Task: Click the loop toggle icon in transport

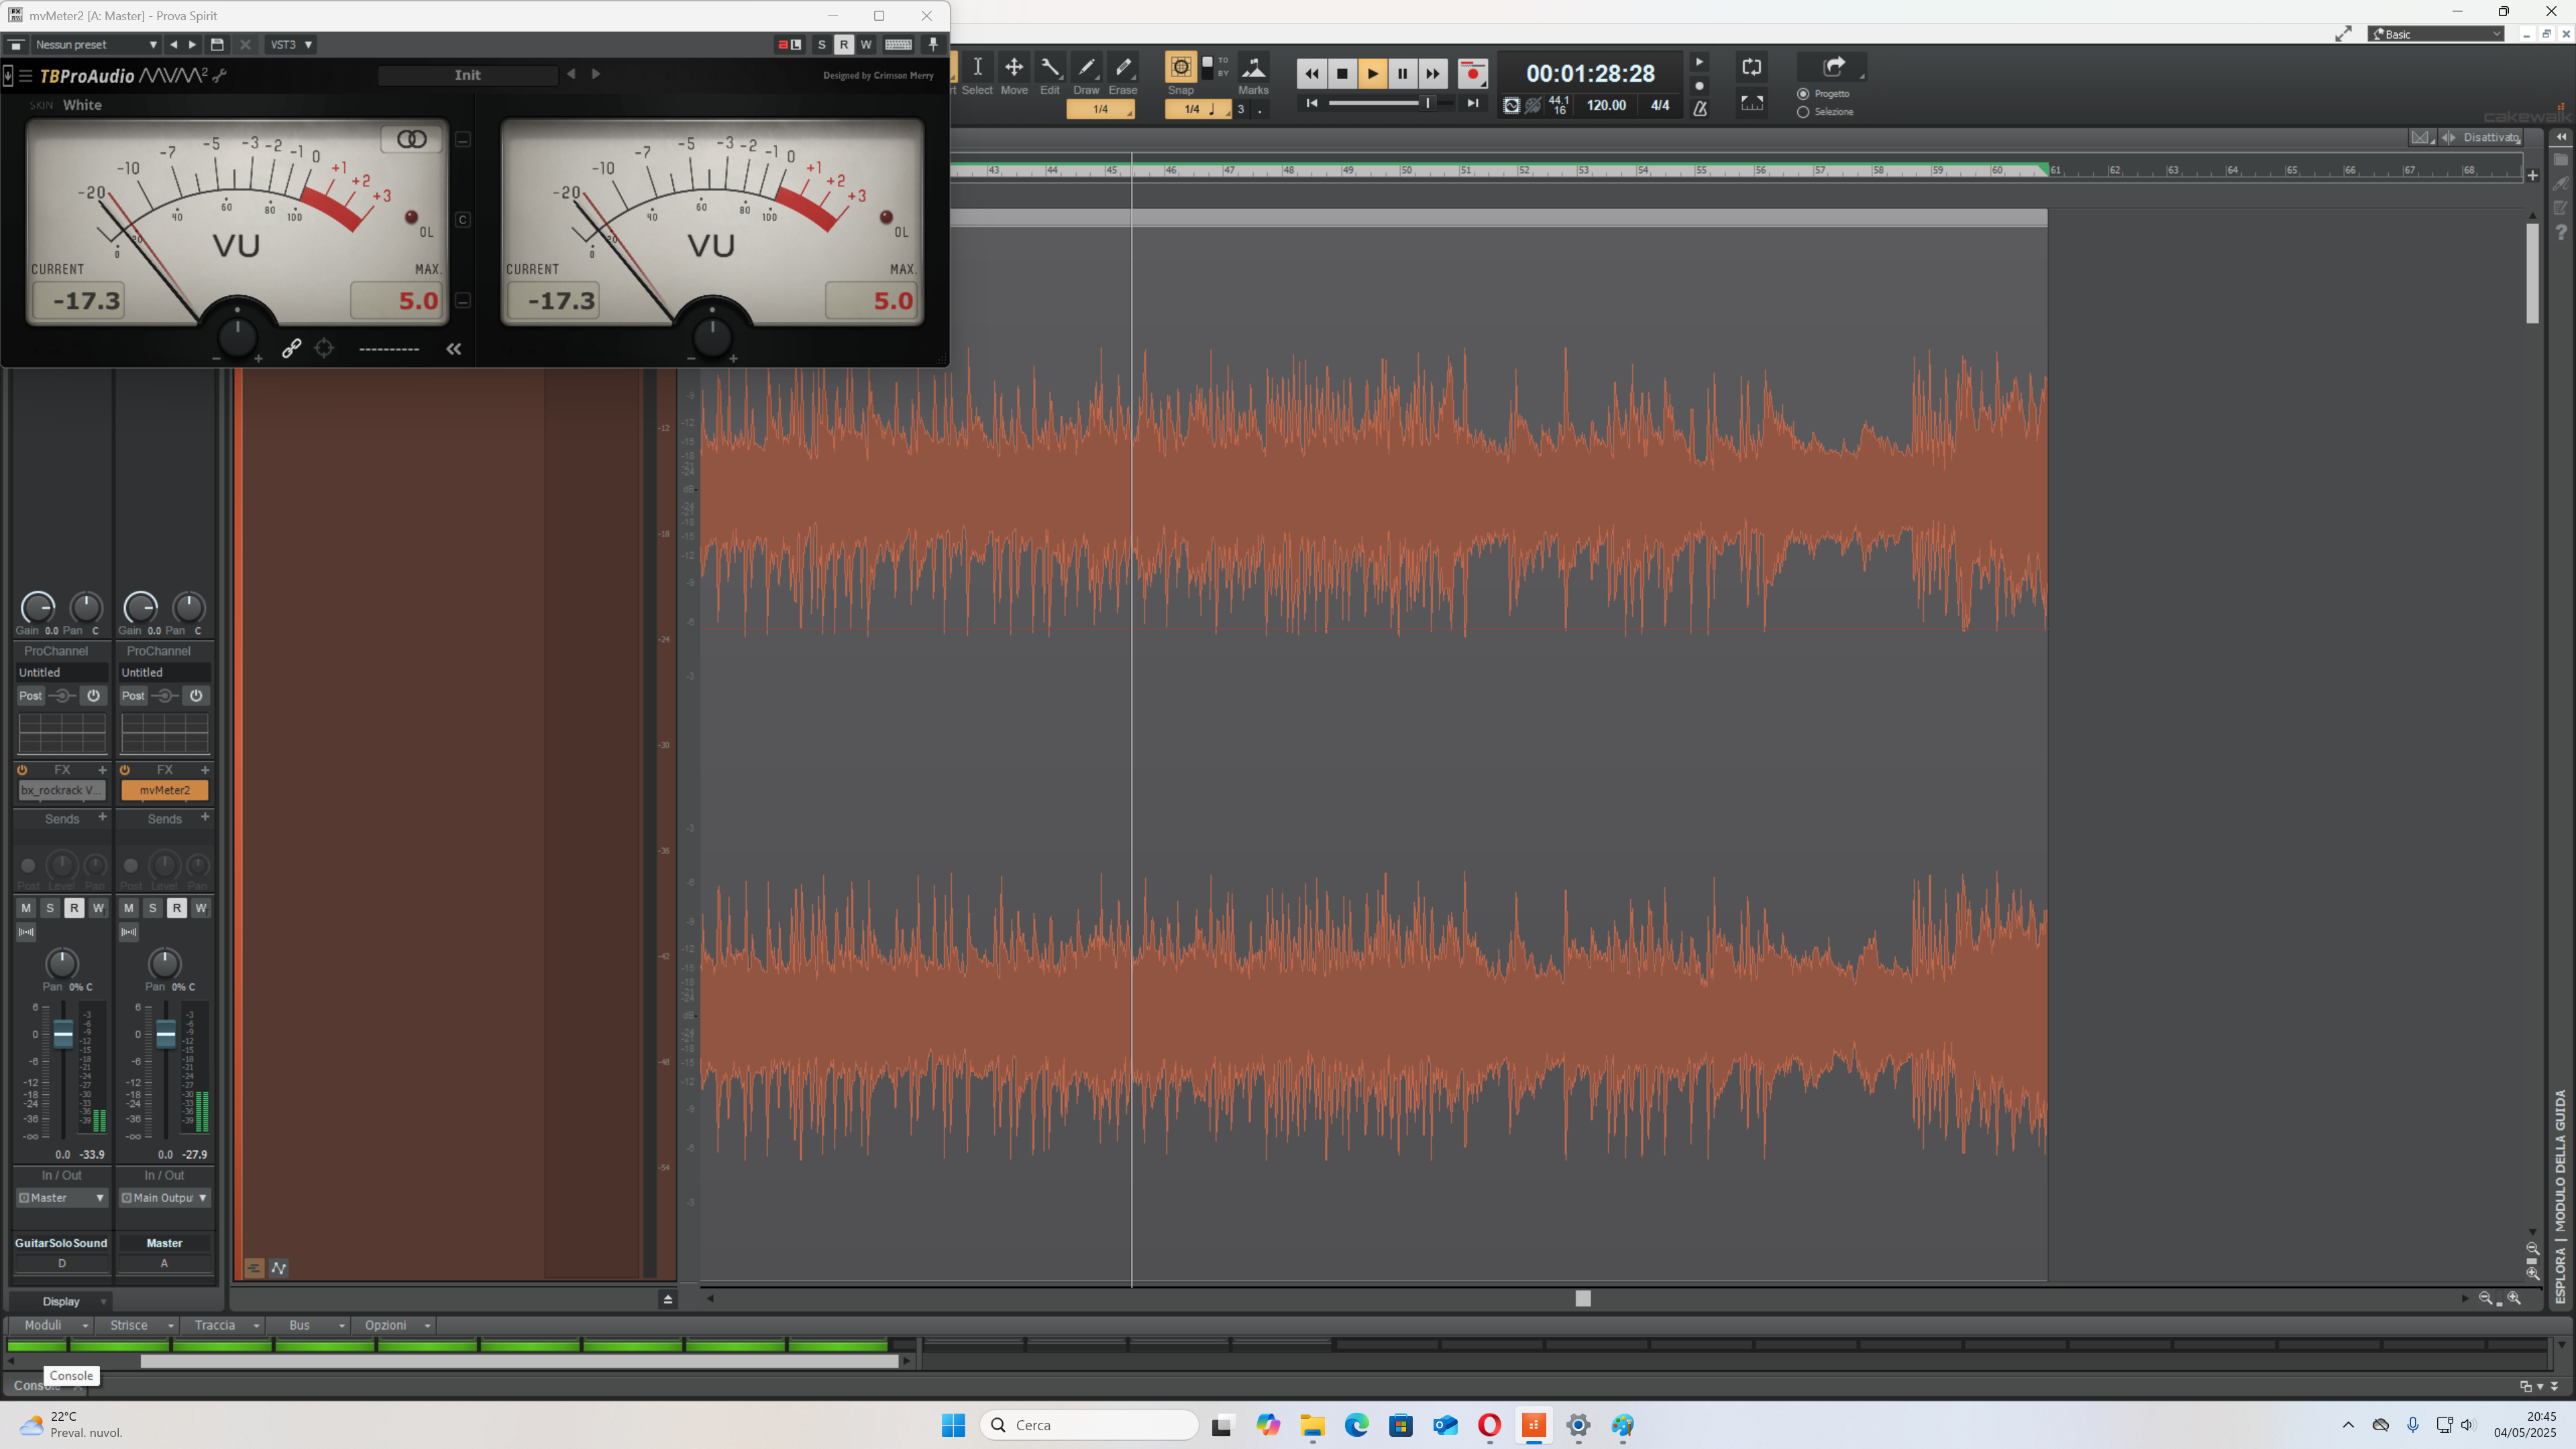Action: (x=1751, y=67)
